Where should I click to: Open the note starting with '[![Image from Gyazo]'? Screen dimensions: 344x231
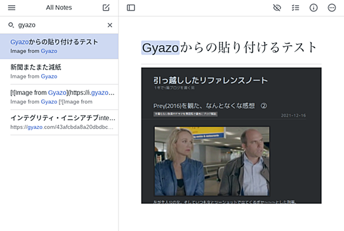point(59,97)
